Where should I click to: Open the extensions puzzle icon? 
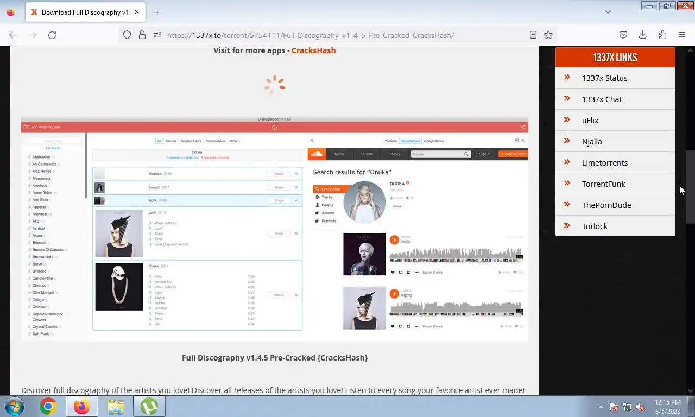click(662, 35)
